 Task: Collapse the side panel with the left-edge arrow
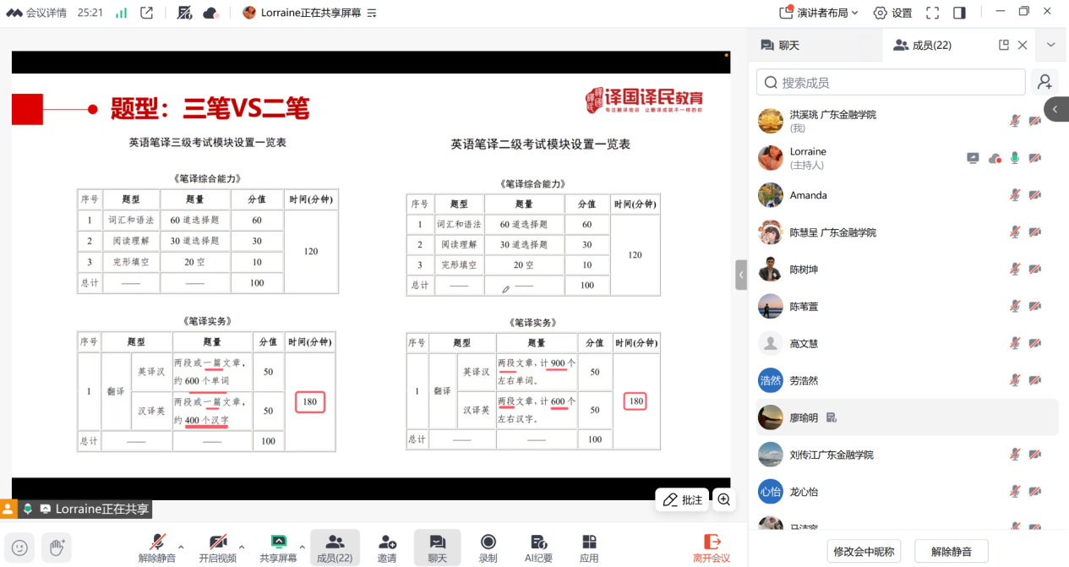(x=741, y=275)
